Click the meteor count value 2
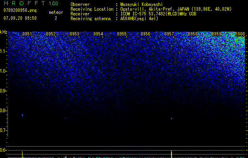Screen dimensions: 248x158 [56, 18]
